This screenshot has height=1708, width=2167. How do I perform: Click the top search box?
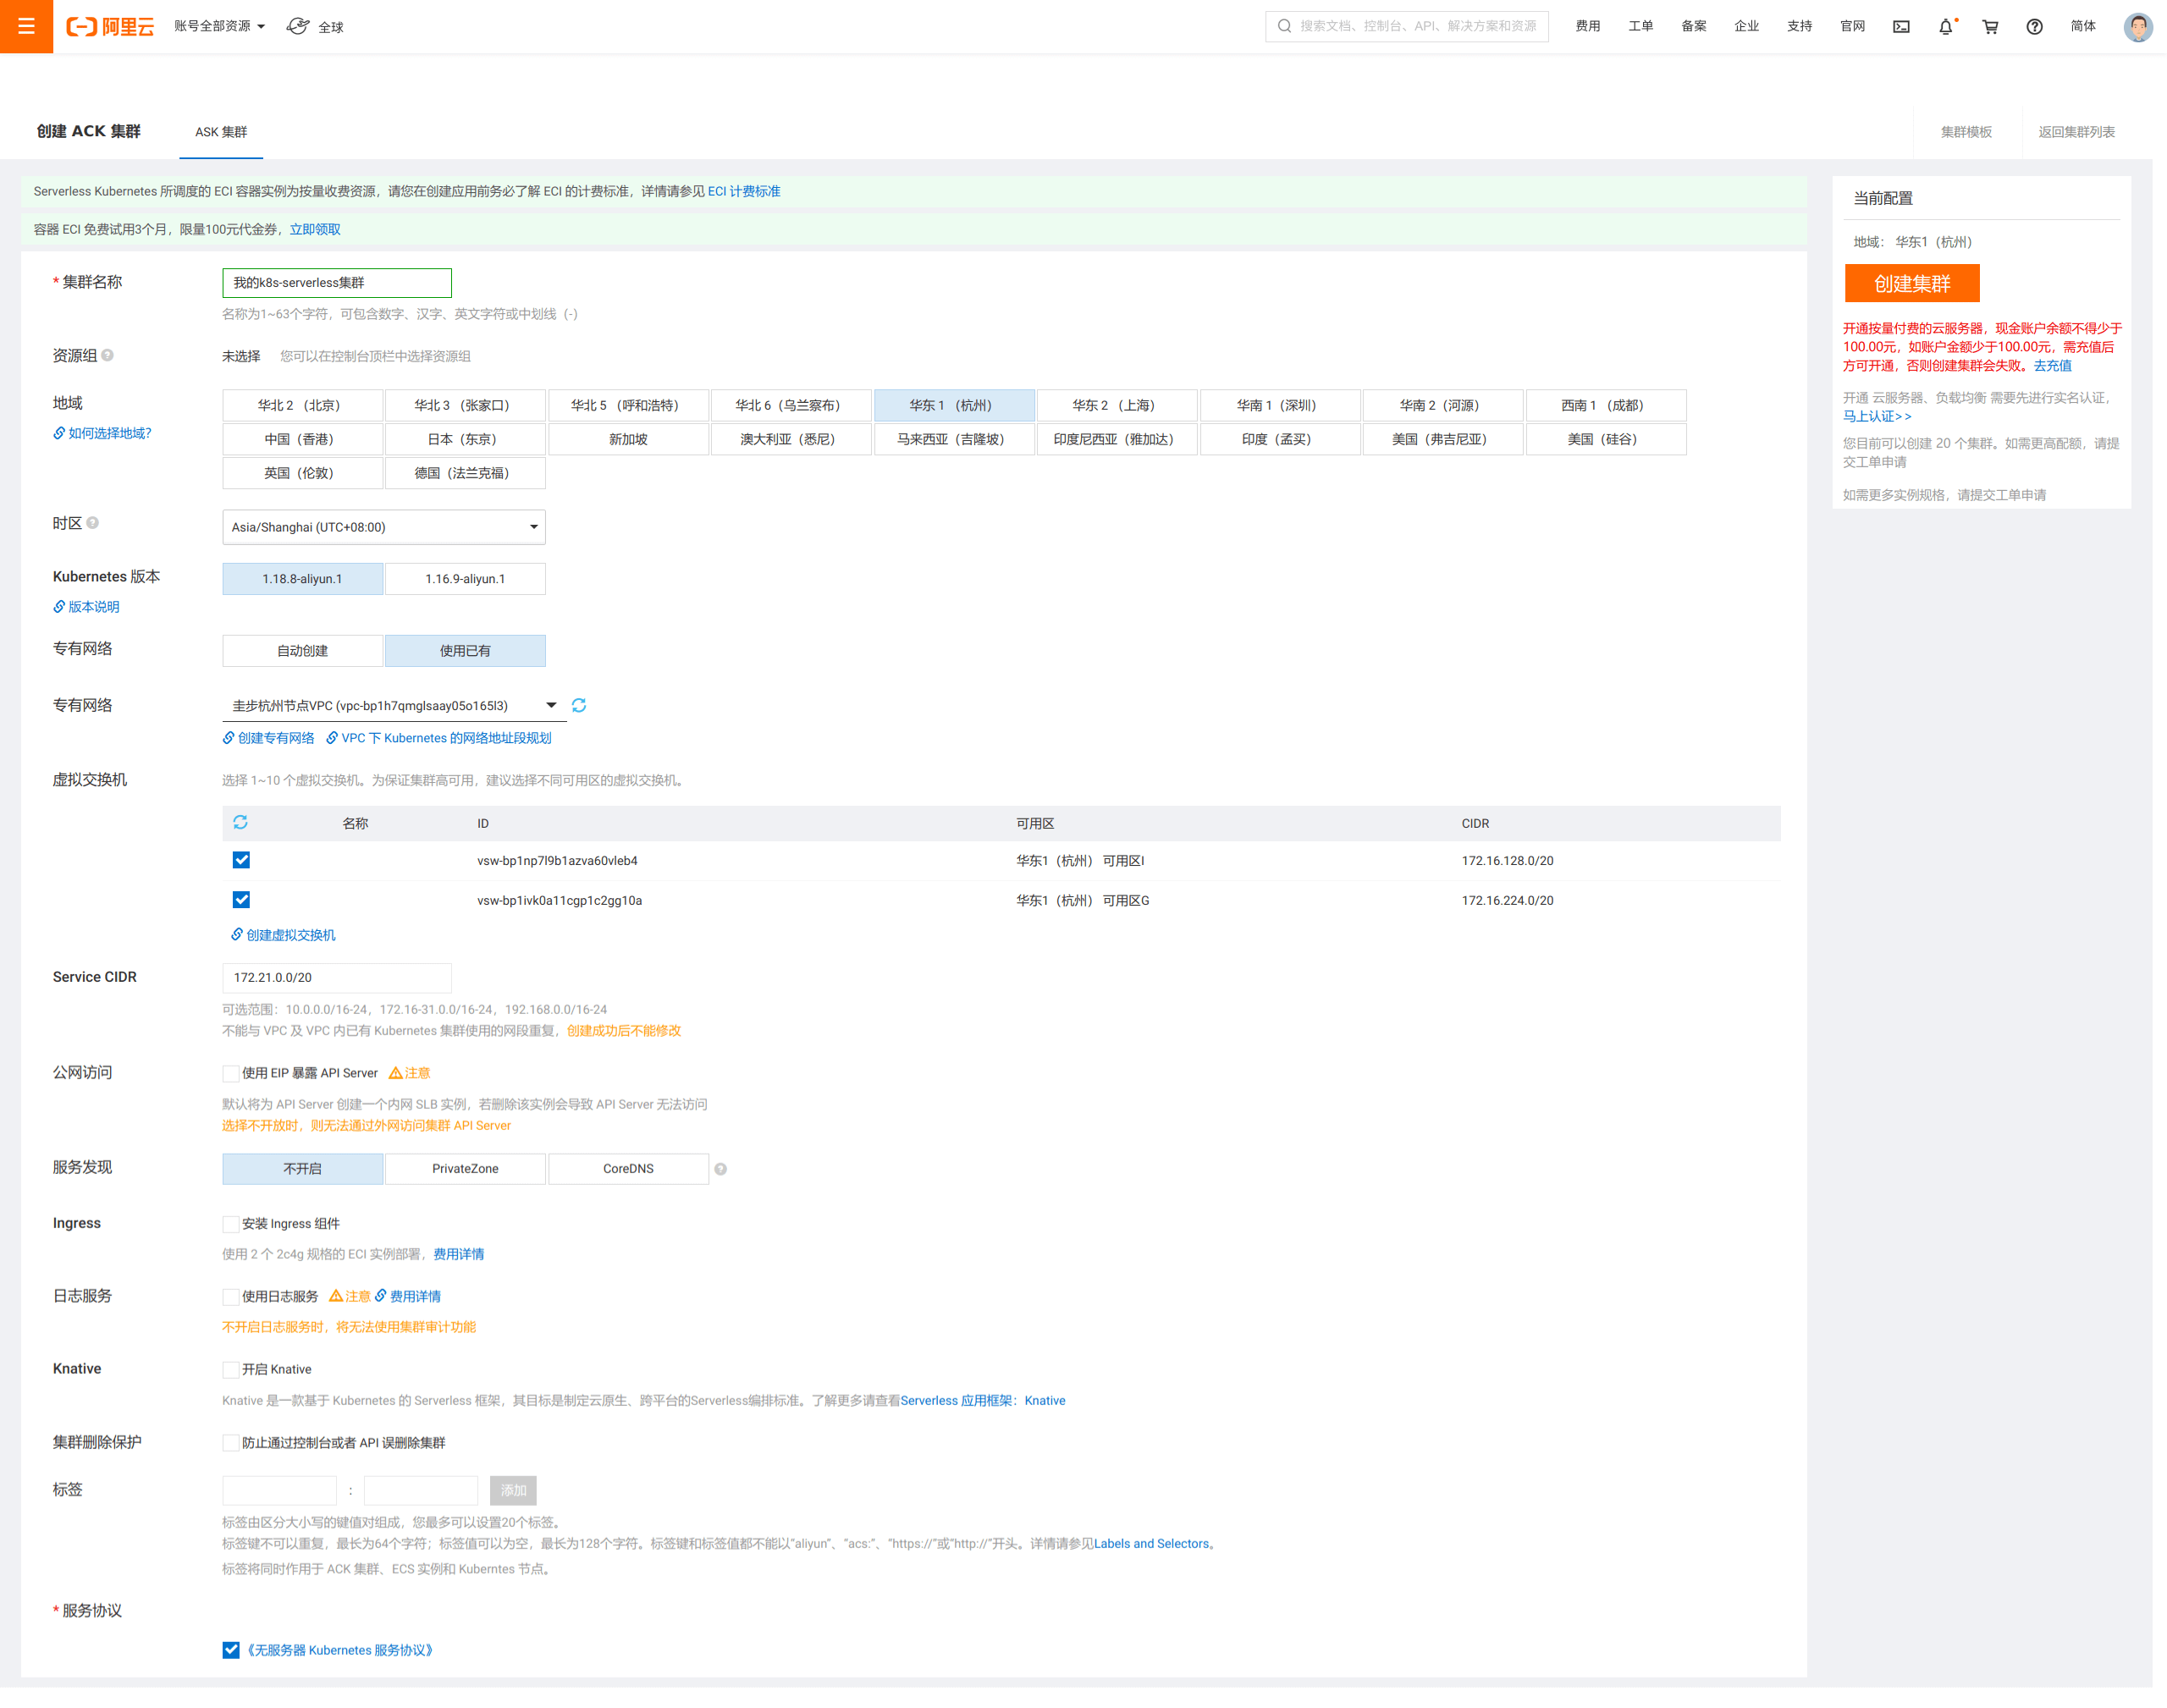pyautogui.click(x=1406, y=26)
